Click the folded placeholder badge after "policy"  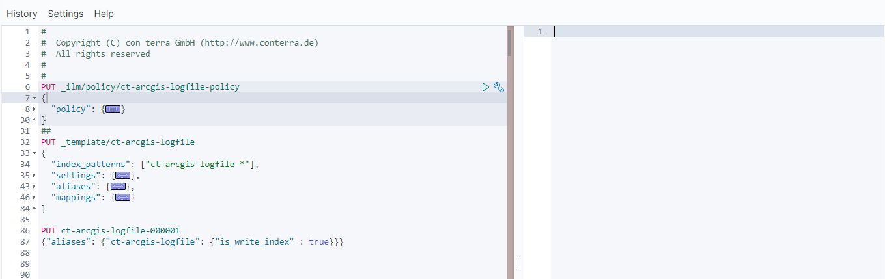tap(113, 109)
